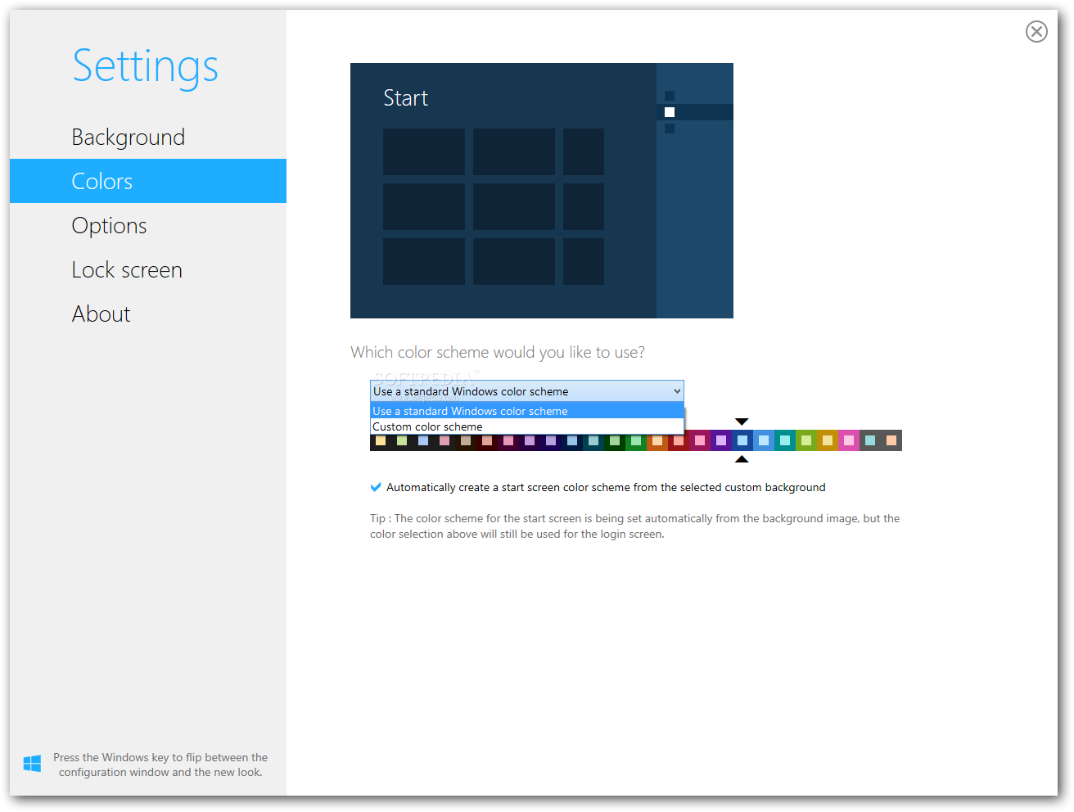Close the Settings window with the X icon
Screen dimensions: 1074x812
1036,31
